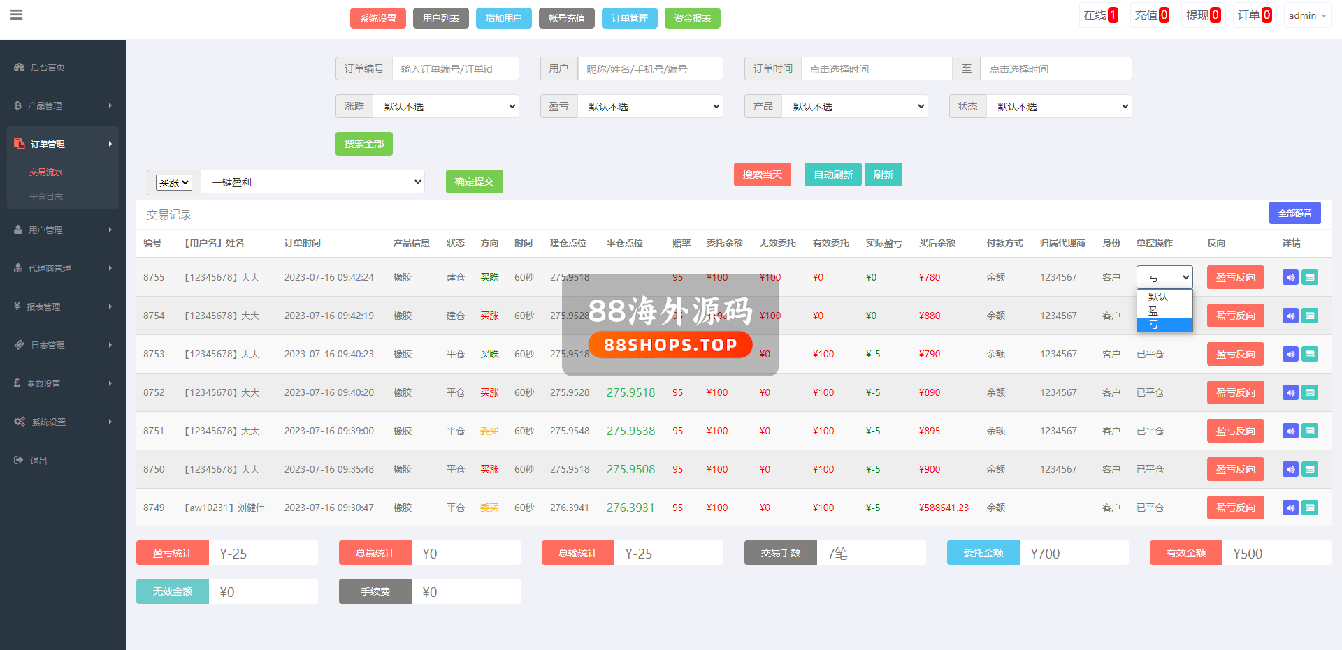
Task: Open the detail card icon for order 8751
Action: [x=1311, y=431]
